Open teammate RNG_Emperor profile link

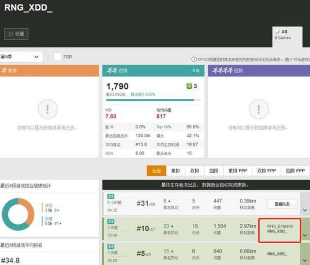tap(280, 226)
